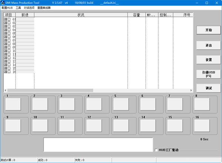
Task: Click port slot 8 box
Action: point(202,104)
